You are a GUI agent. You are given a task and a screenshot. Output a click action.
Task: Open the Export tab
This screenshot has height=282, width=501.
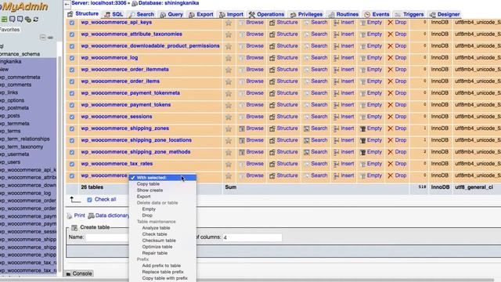pos(201,14)
